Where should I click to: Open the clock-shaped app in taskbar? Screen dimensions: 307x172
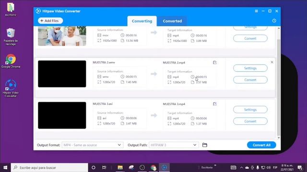click(142, 168)
